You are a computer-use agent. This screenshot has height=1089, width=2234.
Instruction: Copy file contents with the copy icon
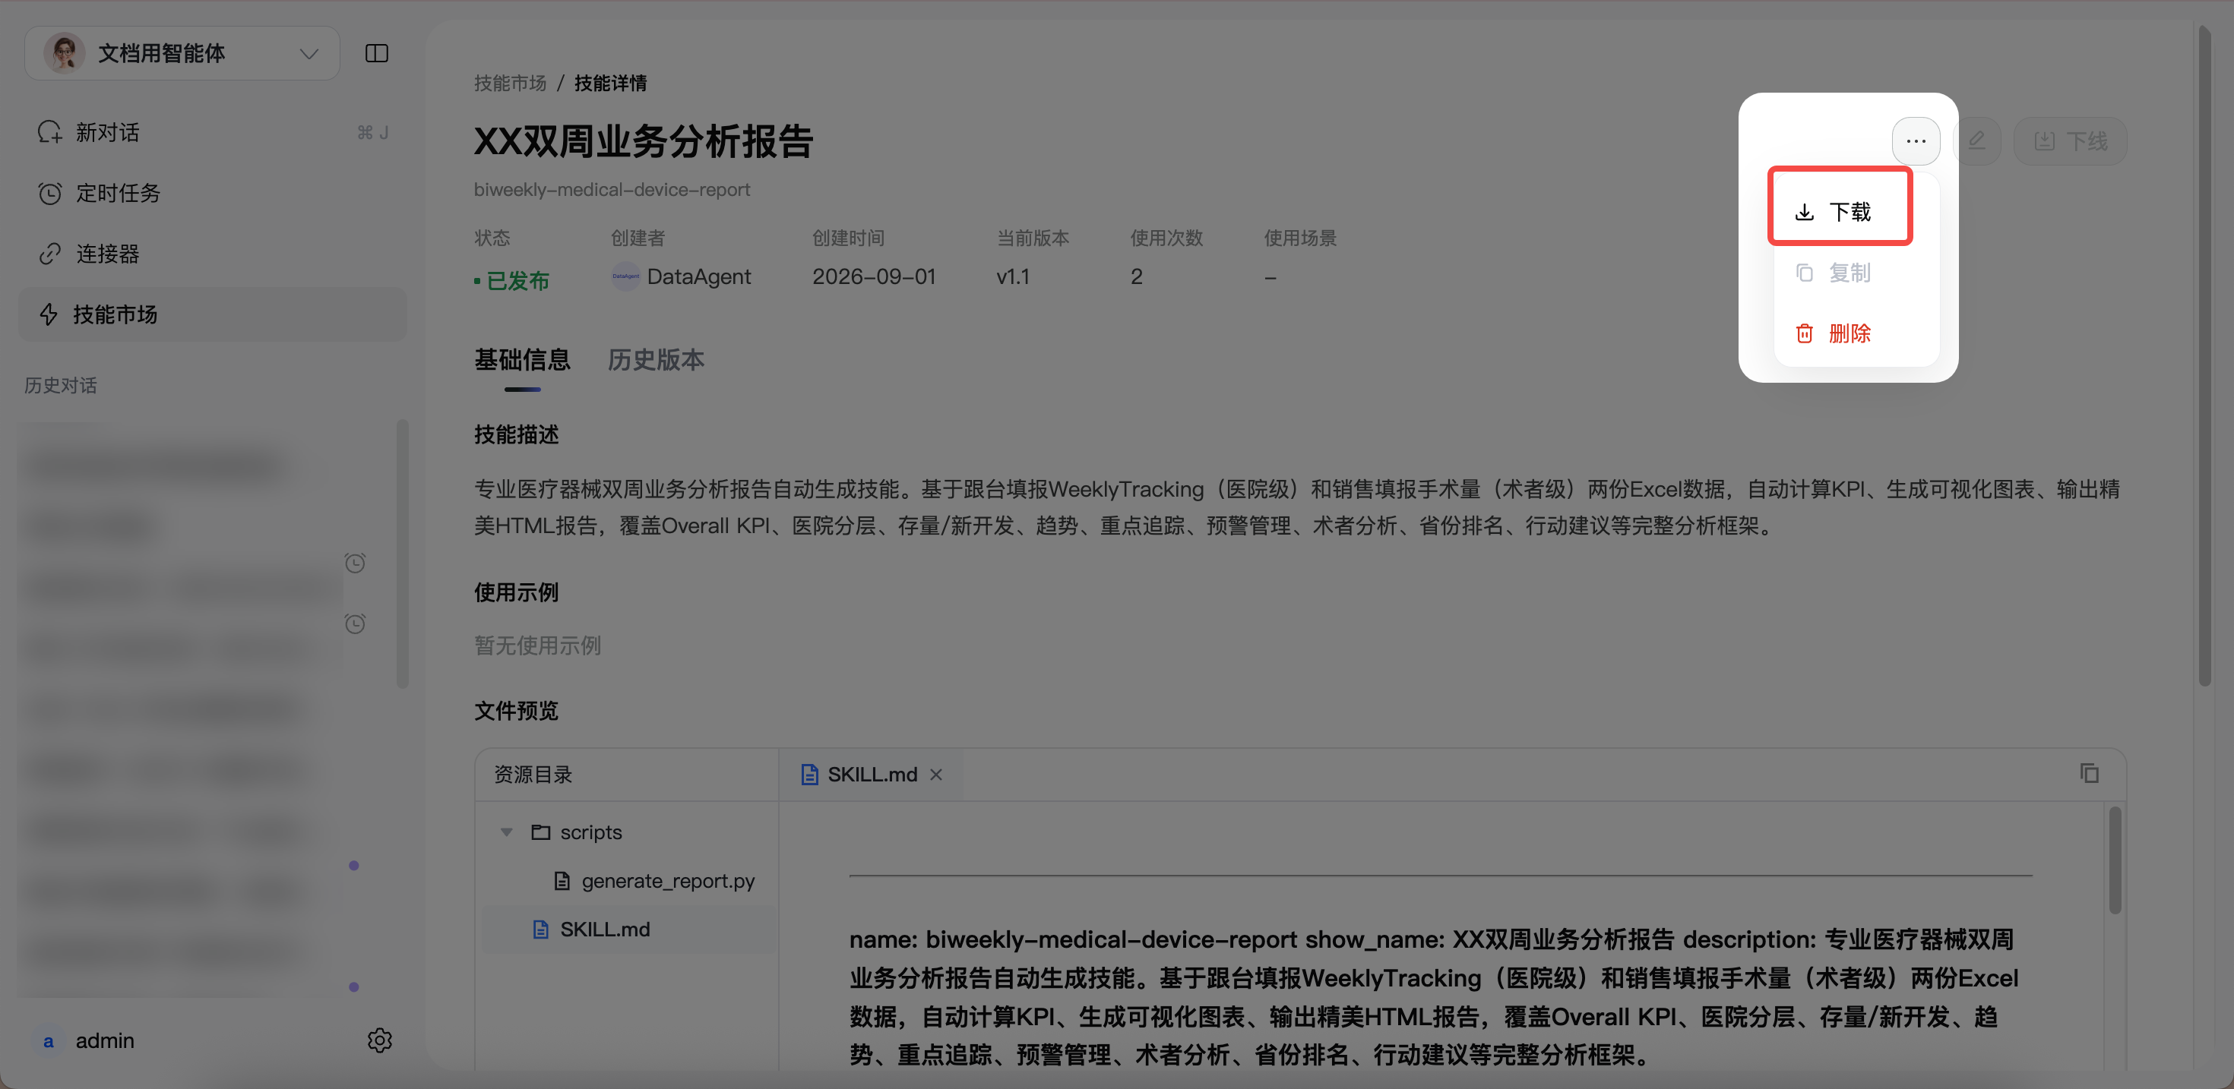click(x=2089, y=772)
